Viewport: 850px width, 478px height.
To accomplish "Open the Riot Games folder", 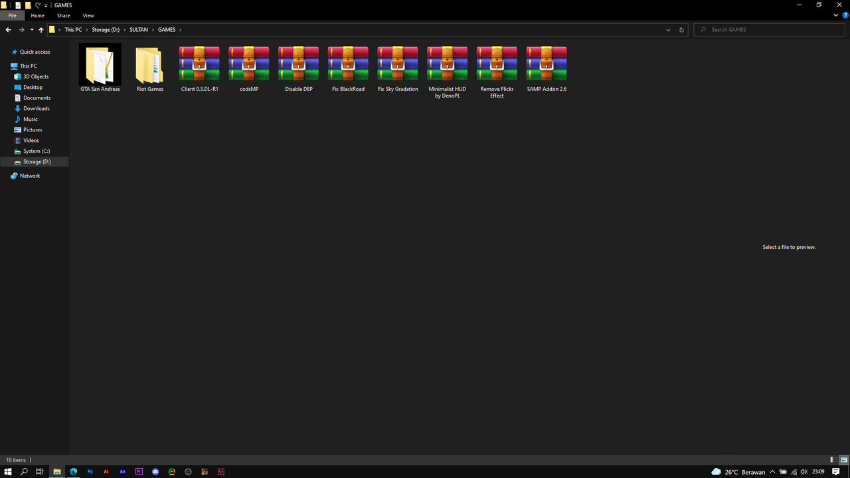I will [149, 68].
